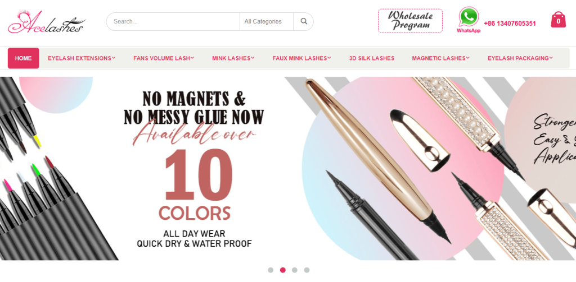576x282 pixels.
Task: Expand the Magnetic Lashes menu chevron
Action: click(x=468, y=58)
